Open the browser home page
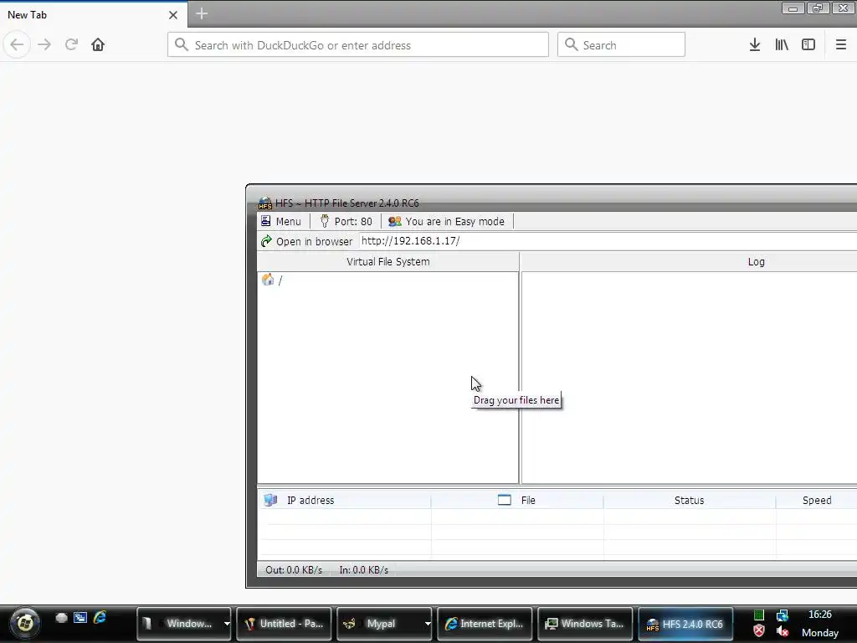Viewport: 857px width, 643px height. (x=98, y=45)
